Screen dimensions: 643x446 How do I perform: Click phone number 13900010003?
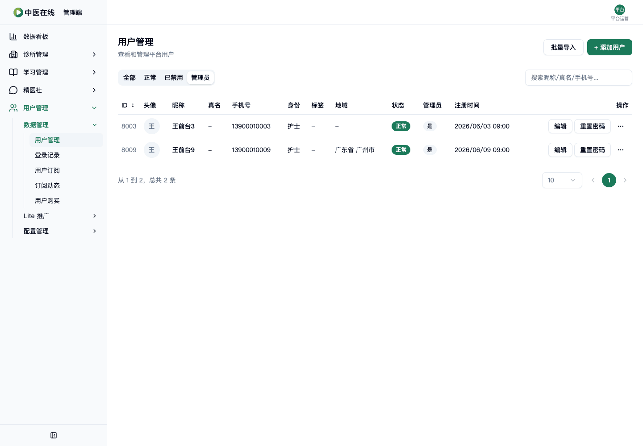251,126
